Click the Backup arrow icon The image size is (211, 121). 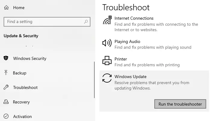tap(6, 73)
